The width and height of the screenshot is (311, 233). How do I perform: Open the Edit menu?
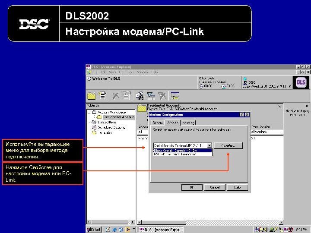click(103, 72)
